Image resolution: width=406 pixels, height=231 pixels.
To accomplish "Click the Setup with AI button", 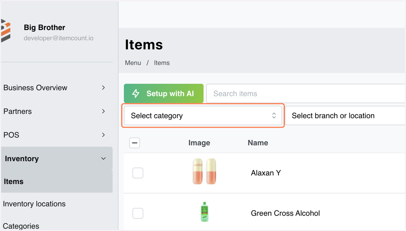I will (x=164, y=94).
